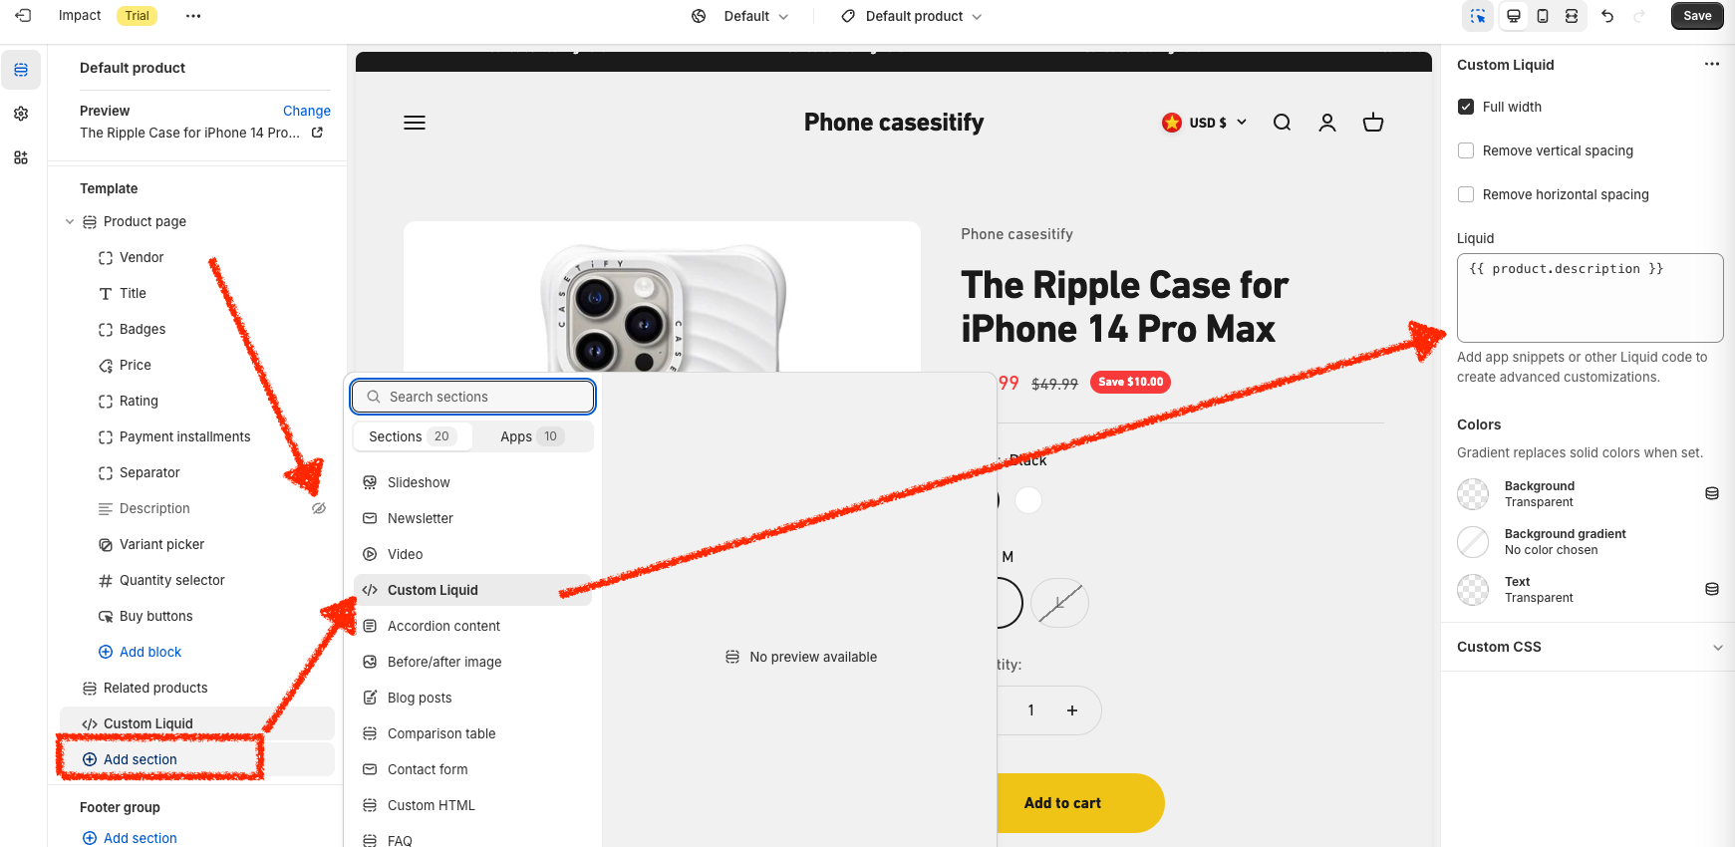The height and width of the screenshot is (847, 1735).
Task: Open the cart basket icon
Action: (x=1373, y=123)
